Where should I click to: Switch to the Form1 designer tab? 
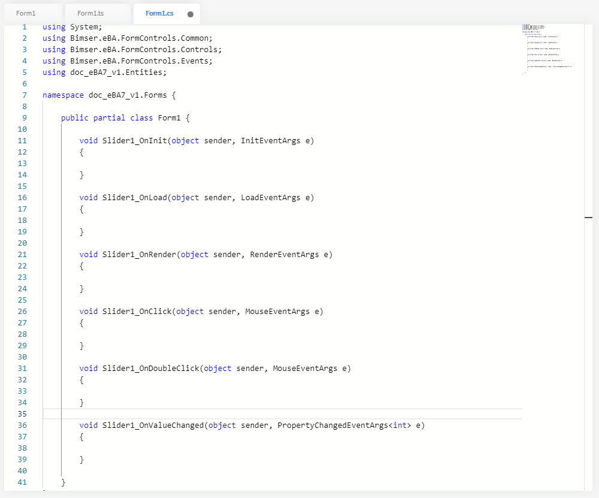point(26,13)
